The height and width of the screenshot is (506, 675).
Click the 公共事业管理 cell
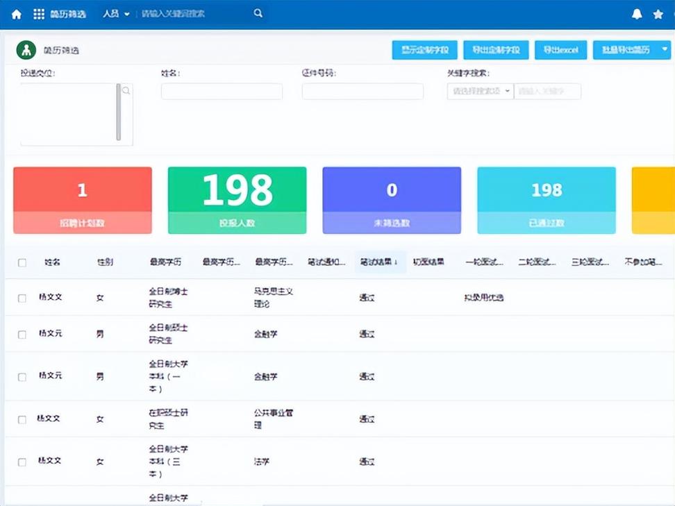pos(274,419)
